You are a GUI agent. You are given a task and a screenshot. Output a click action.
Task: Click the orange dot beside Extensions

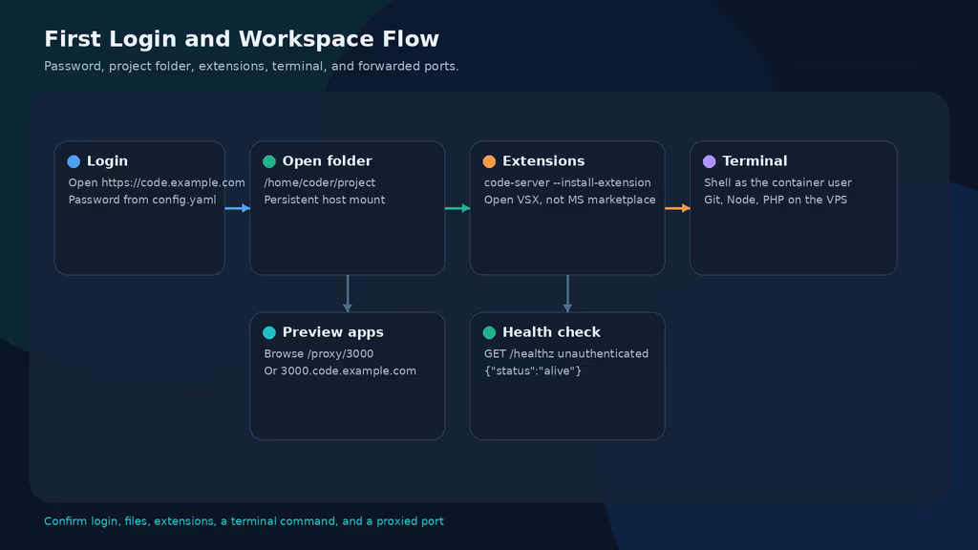[489, 161]
